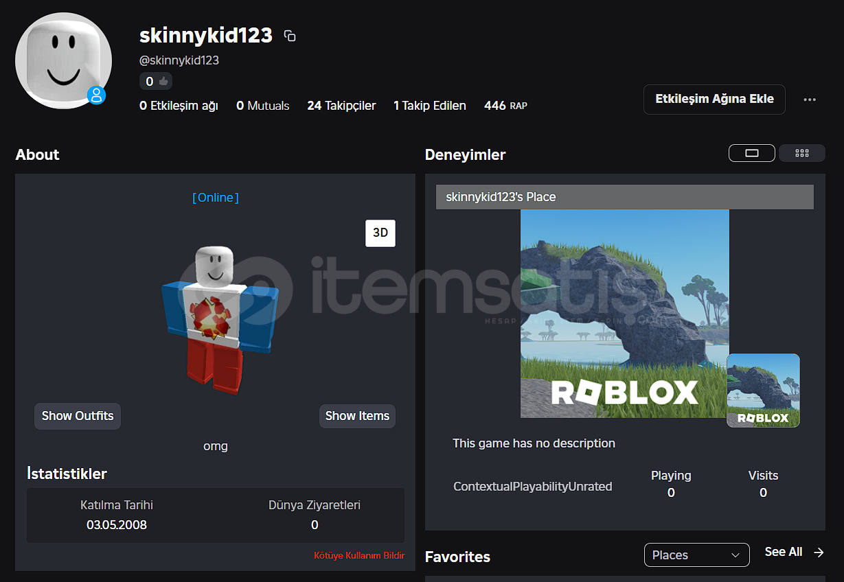This screenshot has height=582, width=844.
Task: Open See All favorites link
Action: coord(784,552)
